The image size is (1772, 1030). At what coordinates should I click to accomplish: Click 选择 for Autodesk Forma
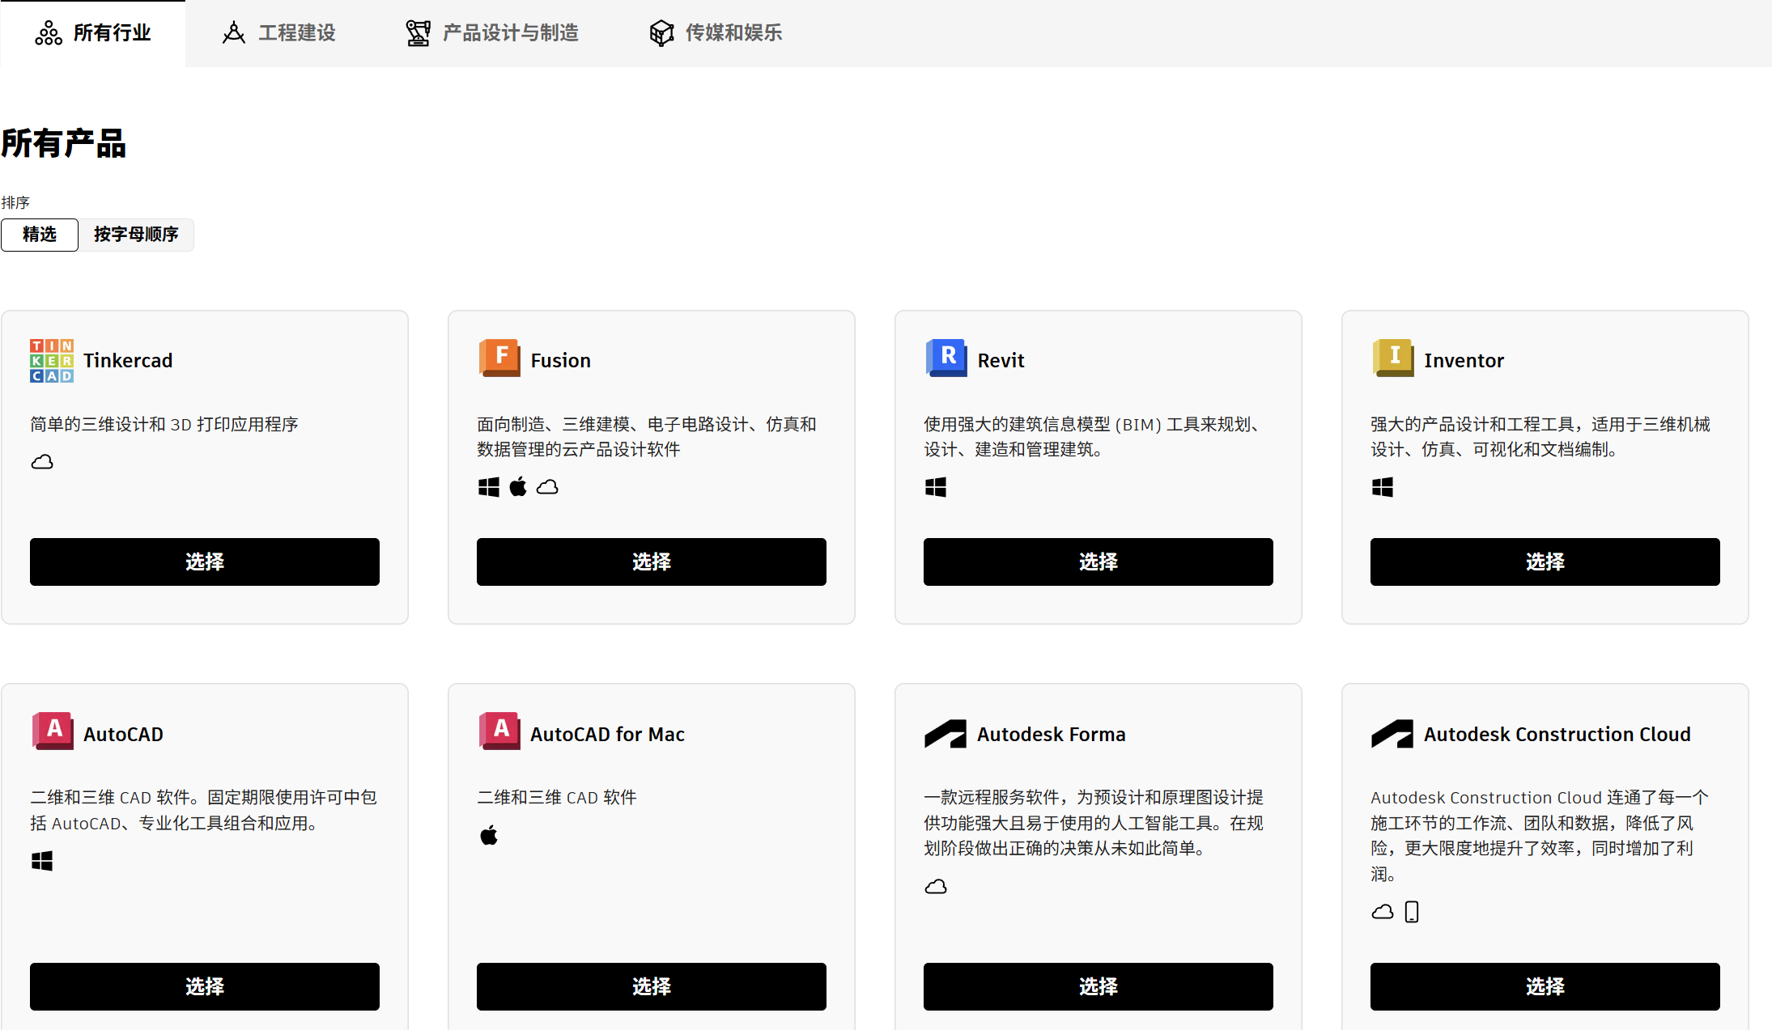click(1098, 986)
